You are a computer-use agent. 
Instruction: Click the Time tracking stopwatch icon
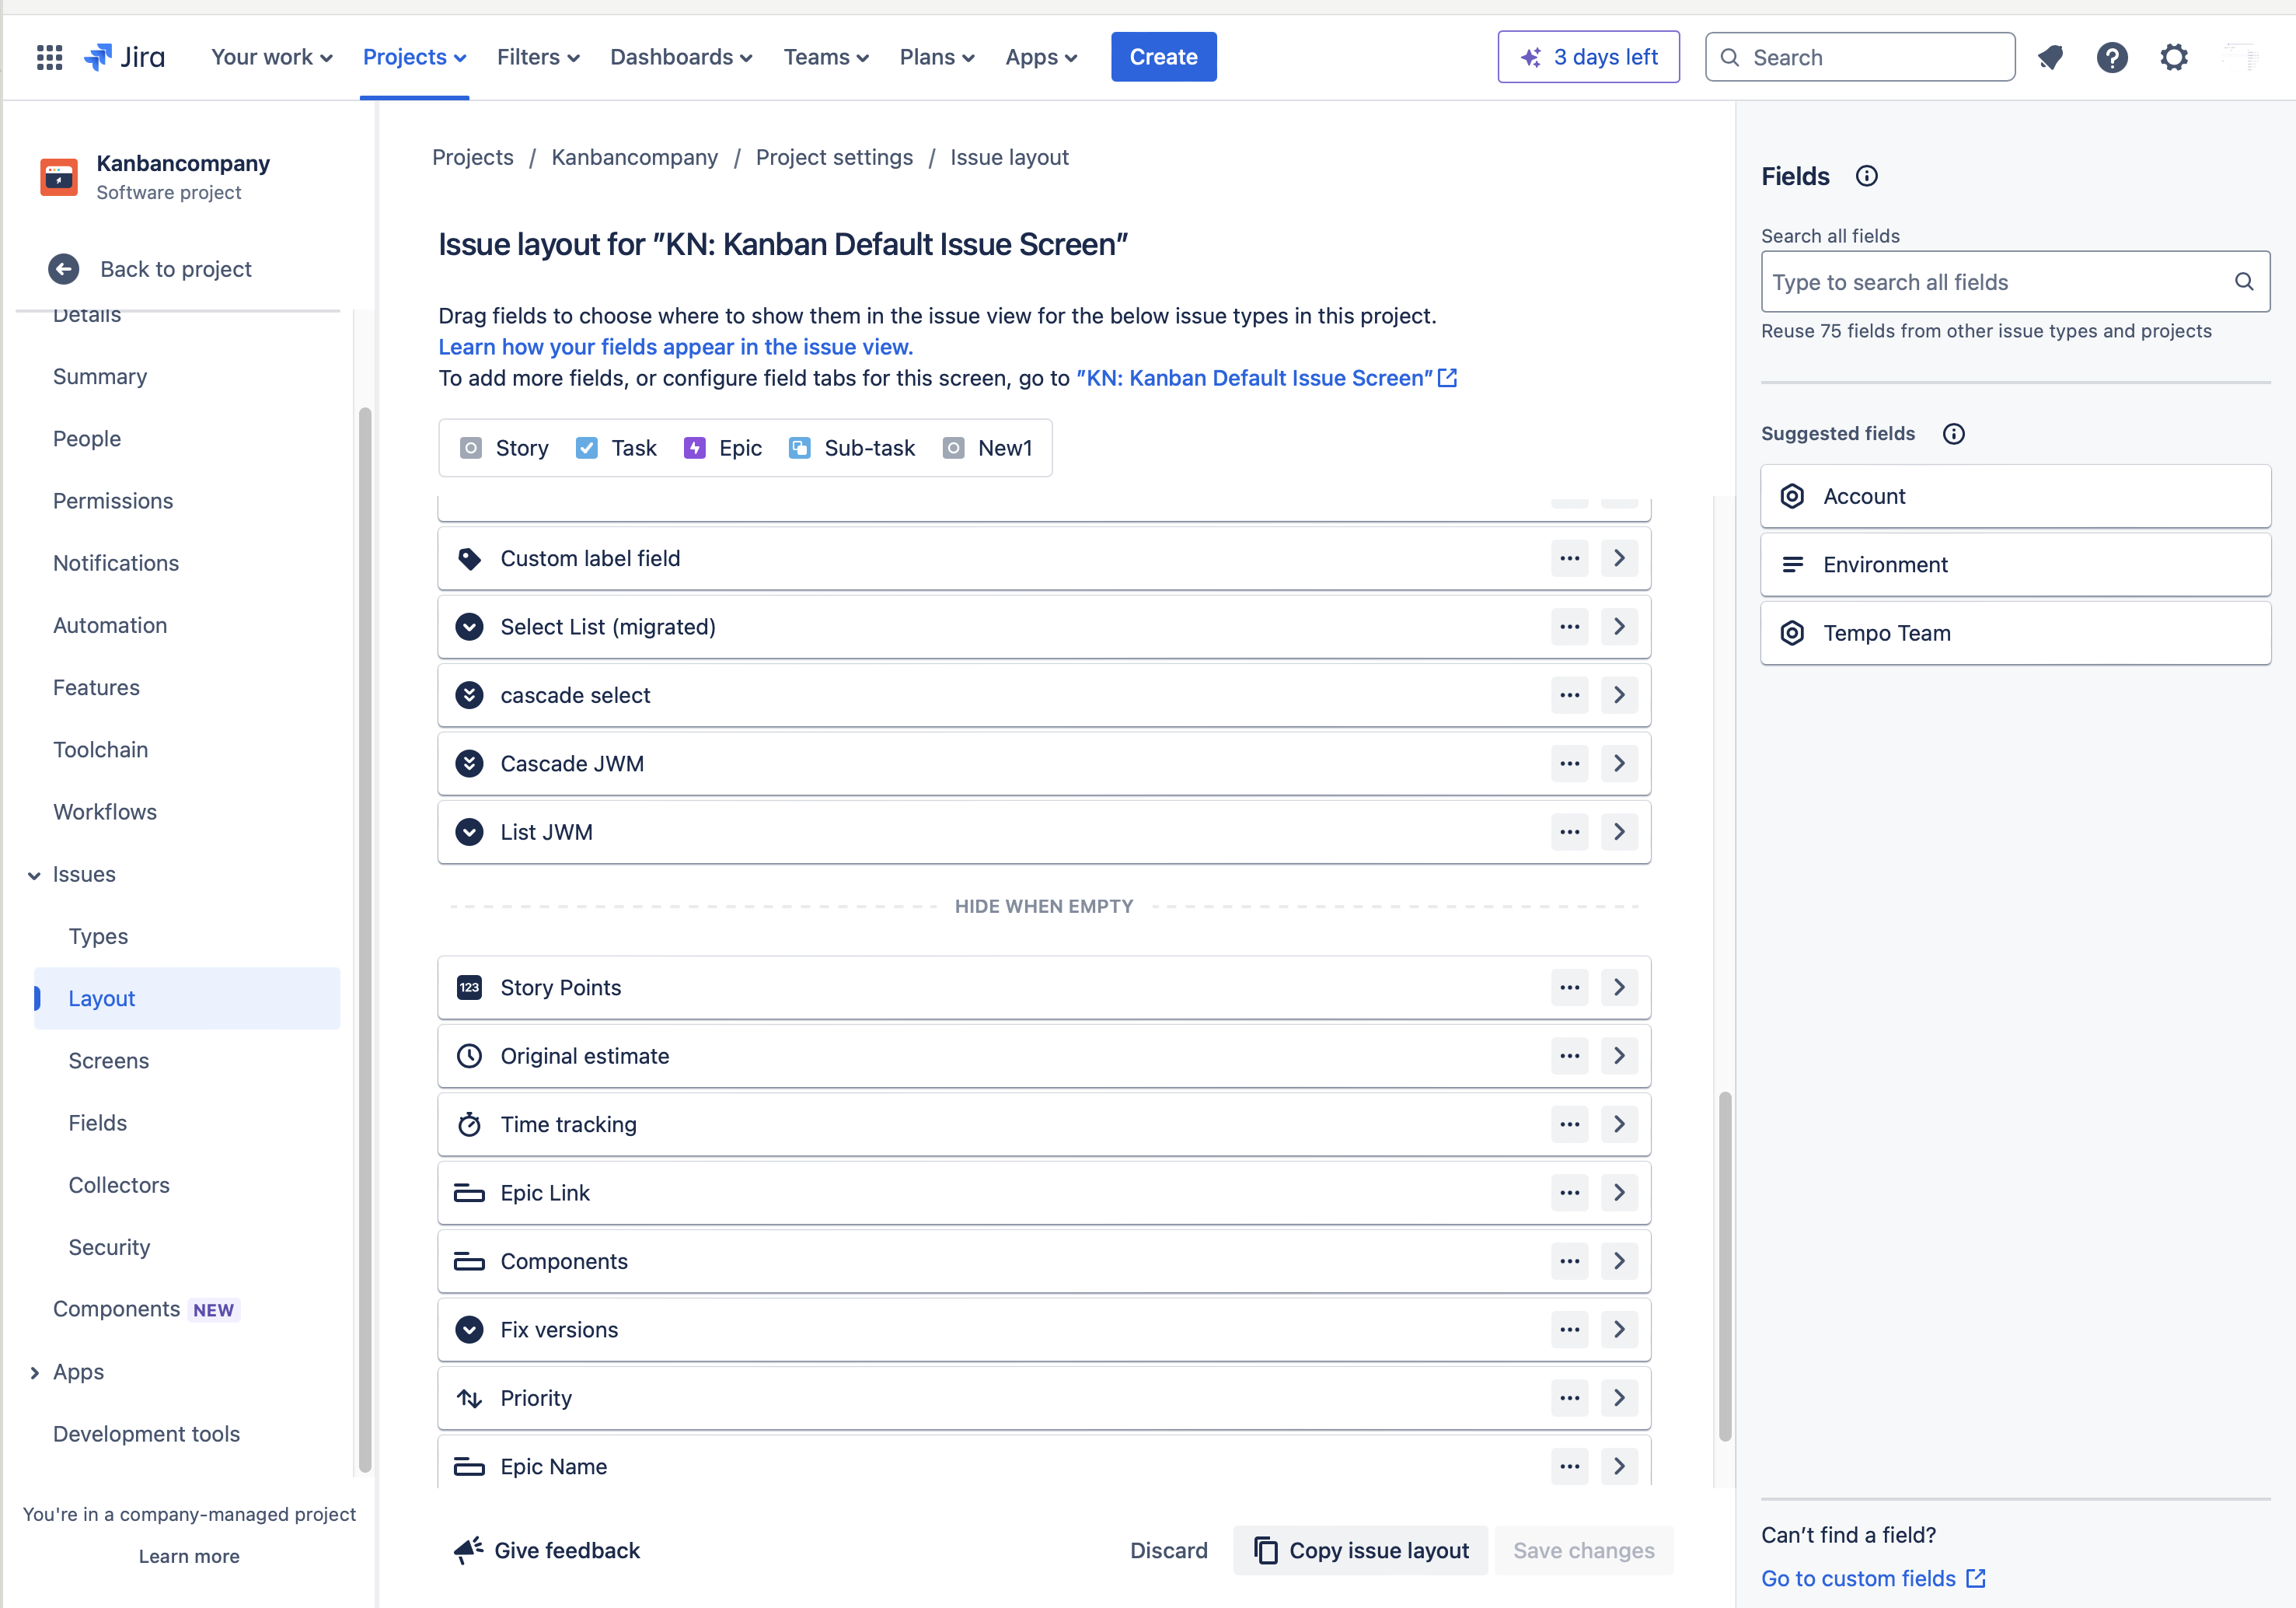click(470, 1124)
